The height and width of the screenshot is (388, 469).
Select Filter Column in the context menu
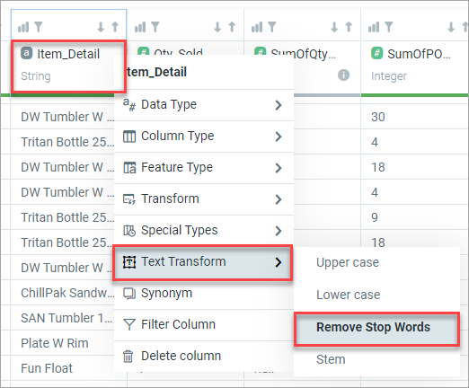(x=204, y=325)
